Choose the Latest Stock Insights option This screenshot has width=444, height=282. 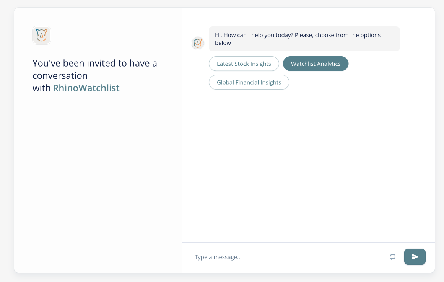(244, 64)
